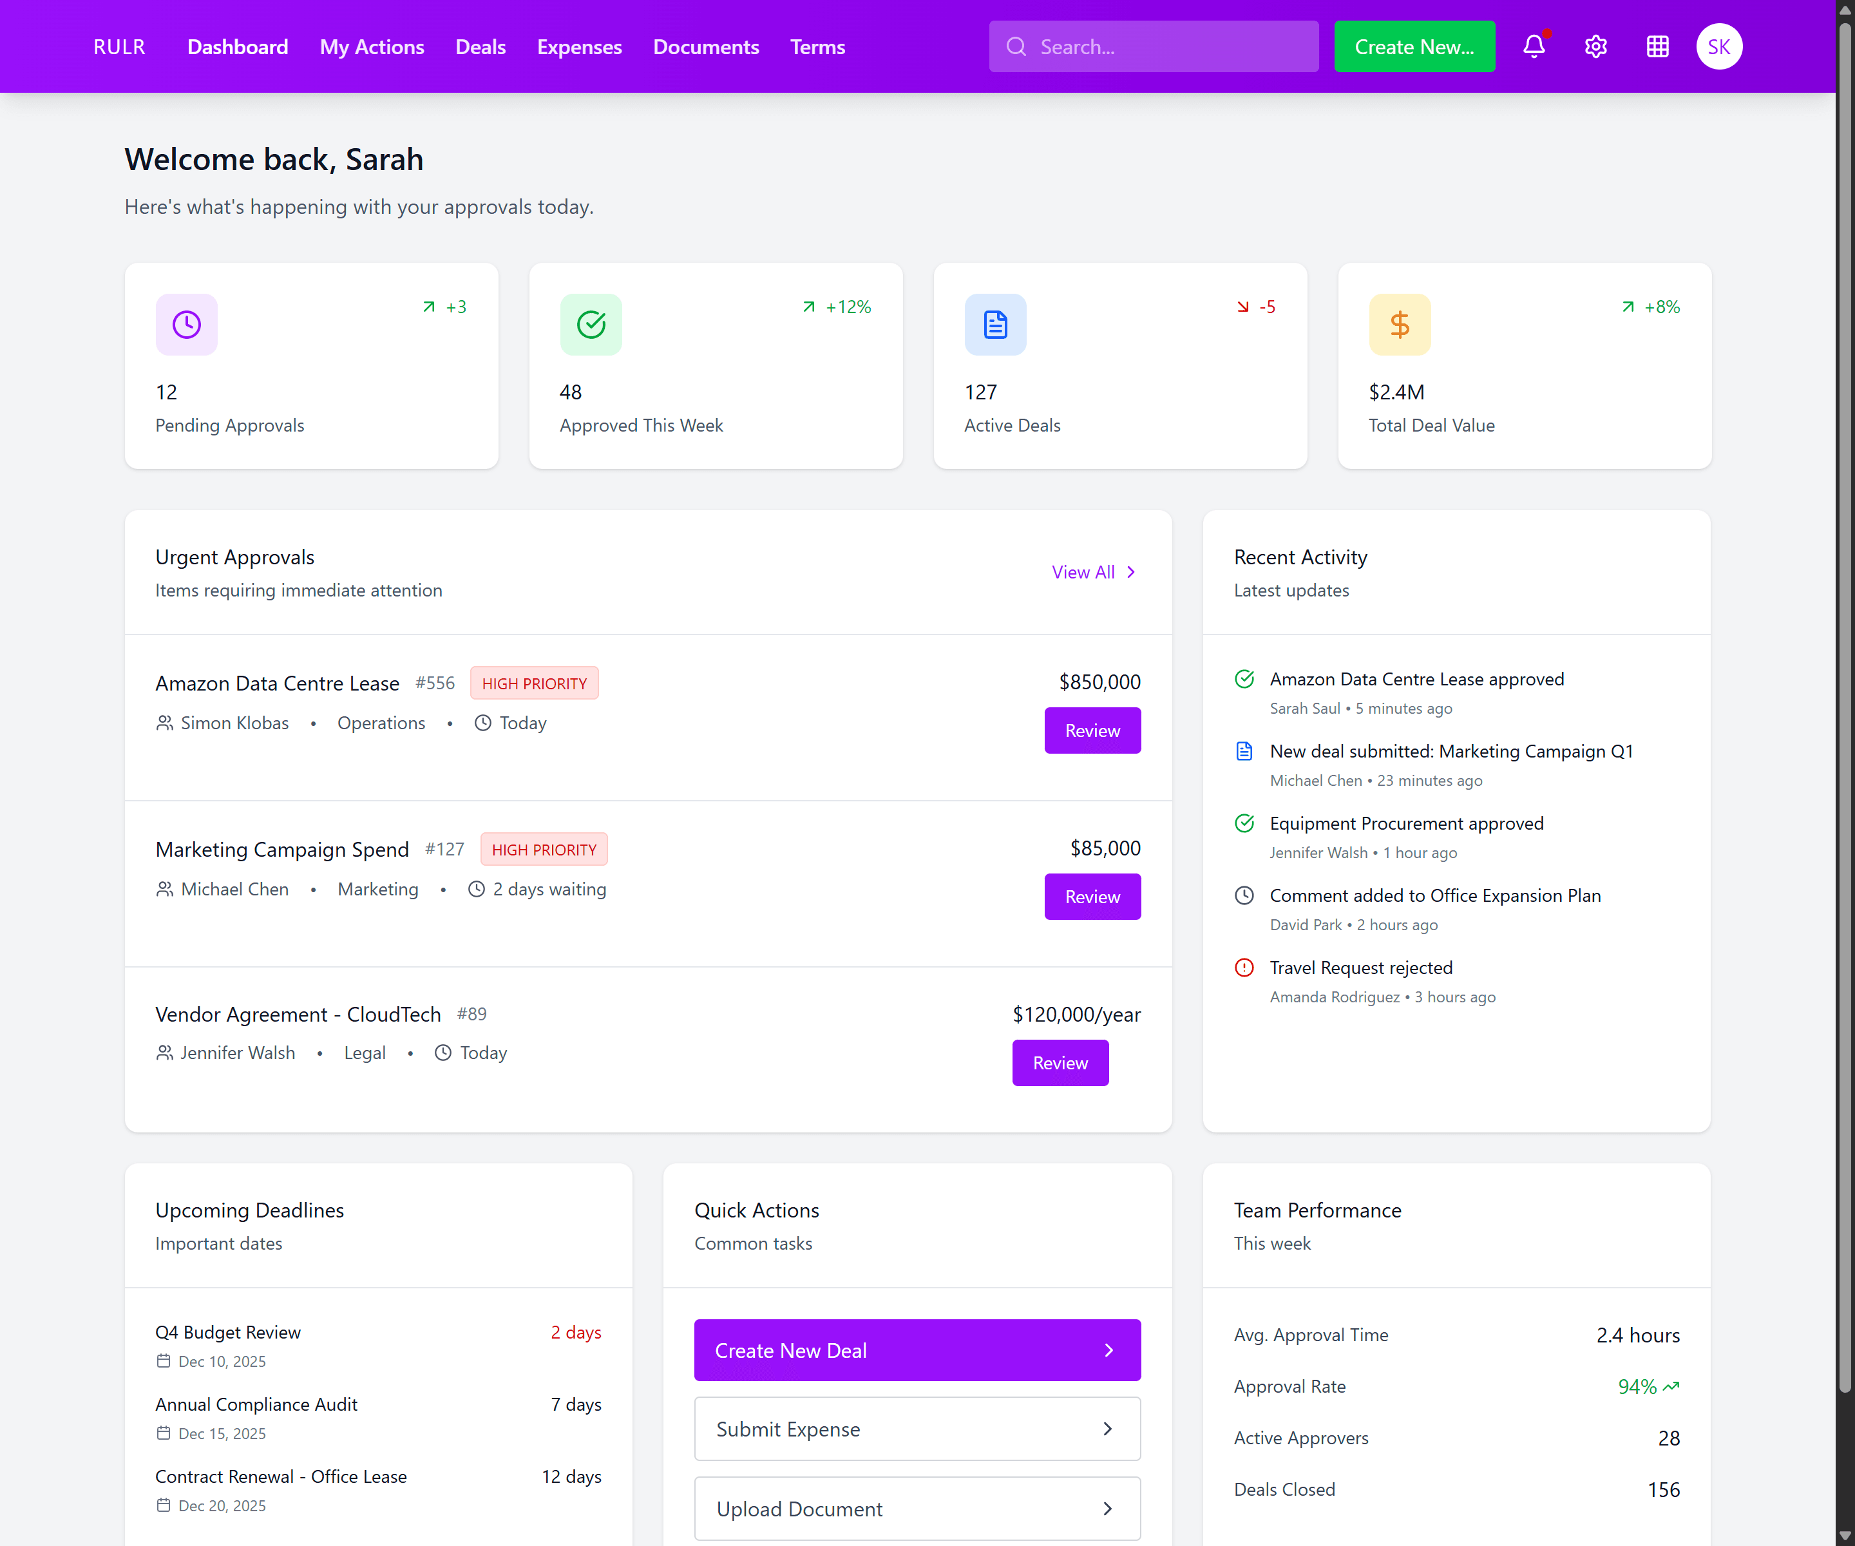Review the Amazon Data Centre Lease

point(1092,730)
